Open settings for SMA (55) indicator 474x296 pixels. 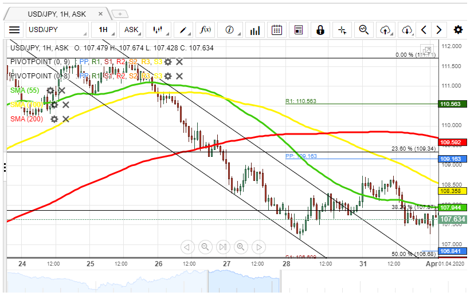pyautogui.click(x=50, y=90)
